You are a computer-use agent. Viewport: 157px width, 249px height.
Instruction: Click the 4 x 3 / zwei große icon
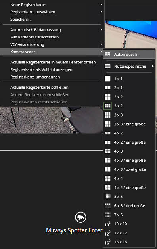[x=107, y=169]
